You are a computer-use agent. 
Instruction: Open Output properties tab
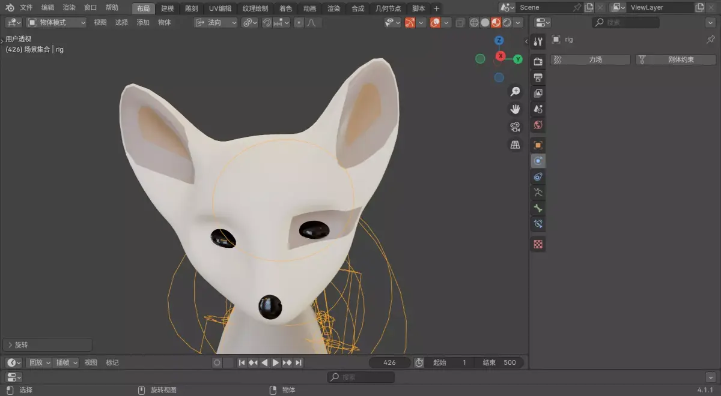(538, 77)
